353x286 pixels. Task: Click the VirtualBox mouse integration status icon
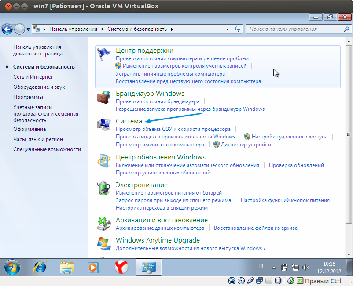[291, 281]
